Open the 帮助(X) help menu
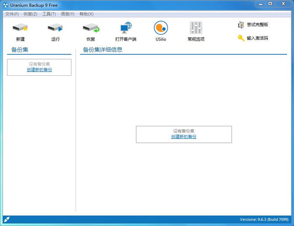Screen dimensions: 294x226 pos(86,14)
